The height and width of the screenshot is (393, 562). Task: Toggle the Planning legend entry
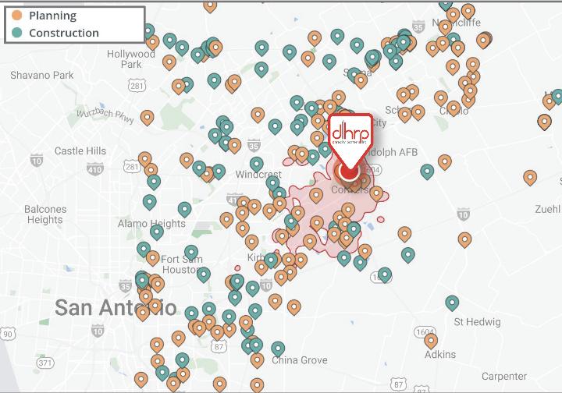pos(52,16)
